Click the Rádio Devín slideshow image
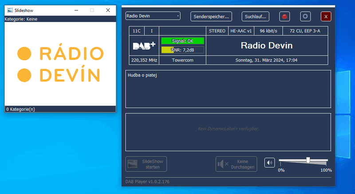 (x=60, y=64)
